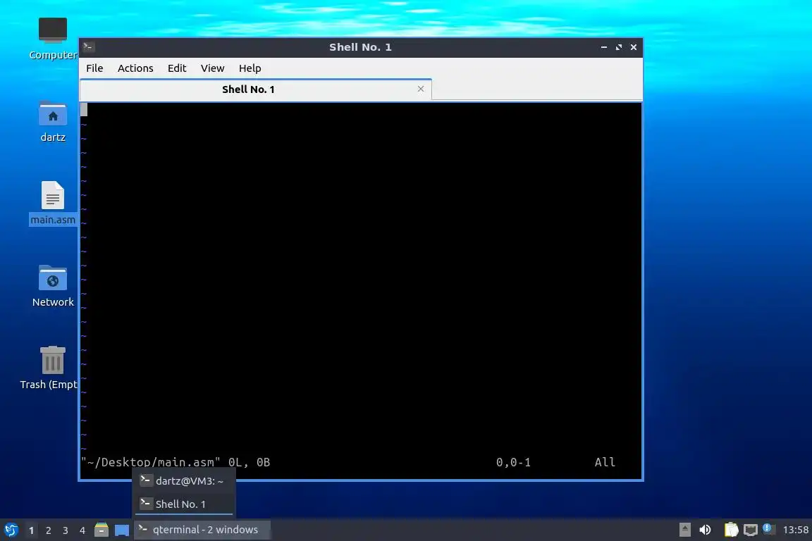Switch to workspace 1
This screenshot has height=541, width=812.
(31, 530)
